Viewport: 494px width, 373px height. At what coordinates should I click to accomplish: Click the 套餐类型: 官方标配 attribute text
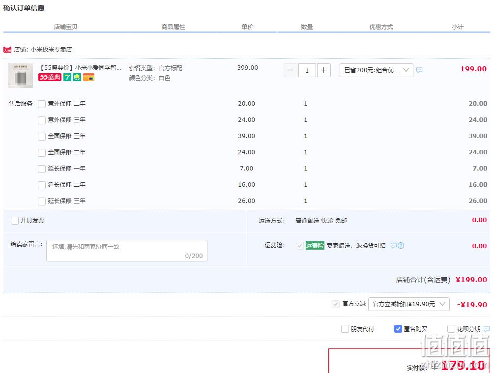(x=155, y=68)
